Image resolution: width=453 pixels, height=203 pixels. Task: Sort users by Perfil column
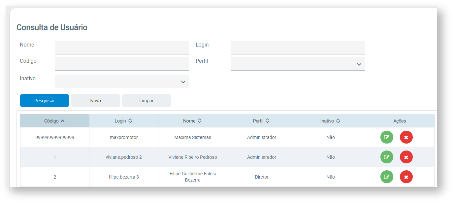click(x=261, y=121)
